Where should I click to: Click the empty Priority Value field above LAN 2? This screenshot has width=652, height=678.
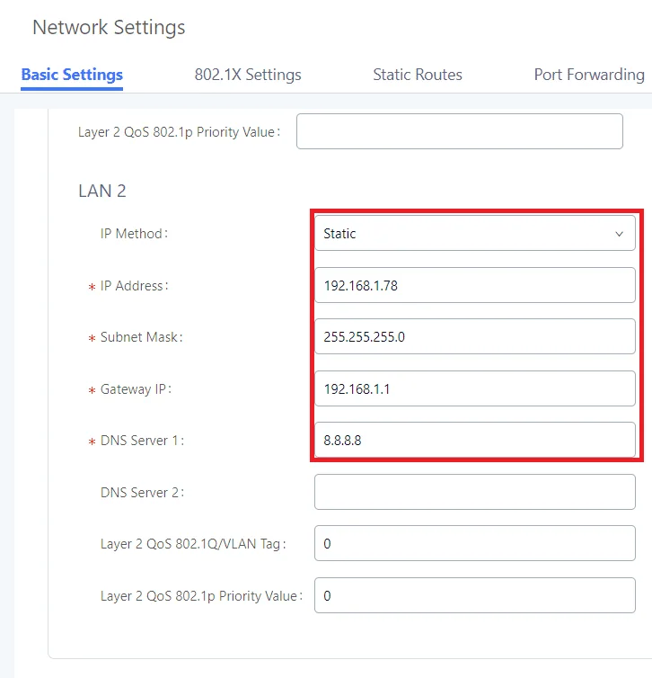pyautogui.click(x=460, y=131)
